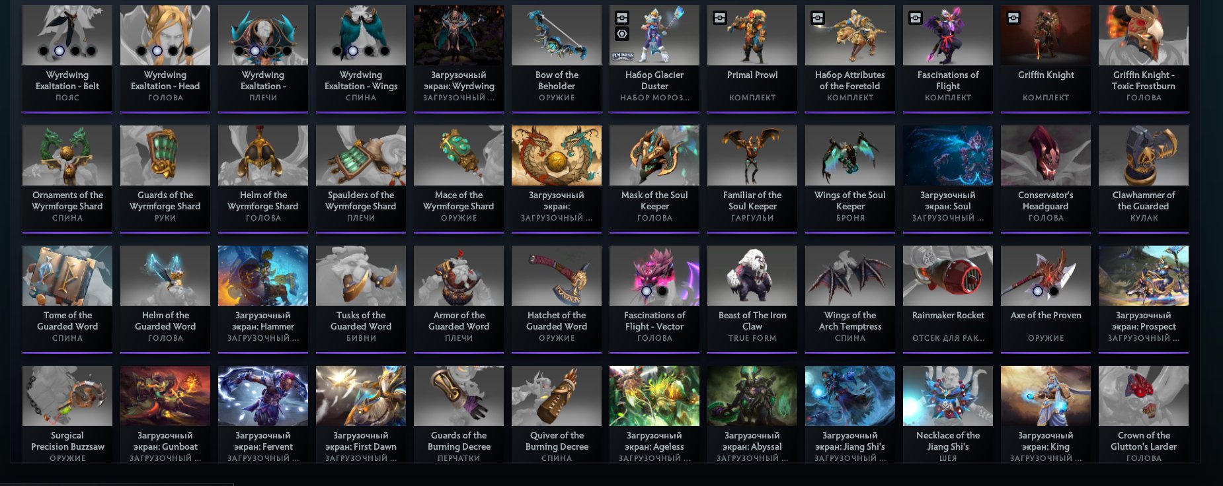Open the Clawhammer of the Guarded item
The height and width of the screenshot is (486, 1223).
1144,178
